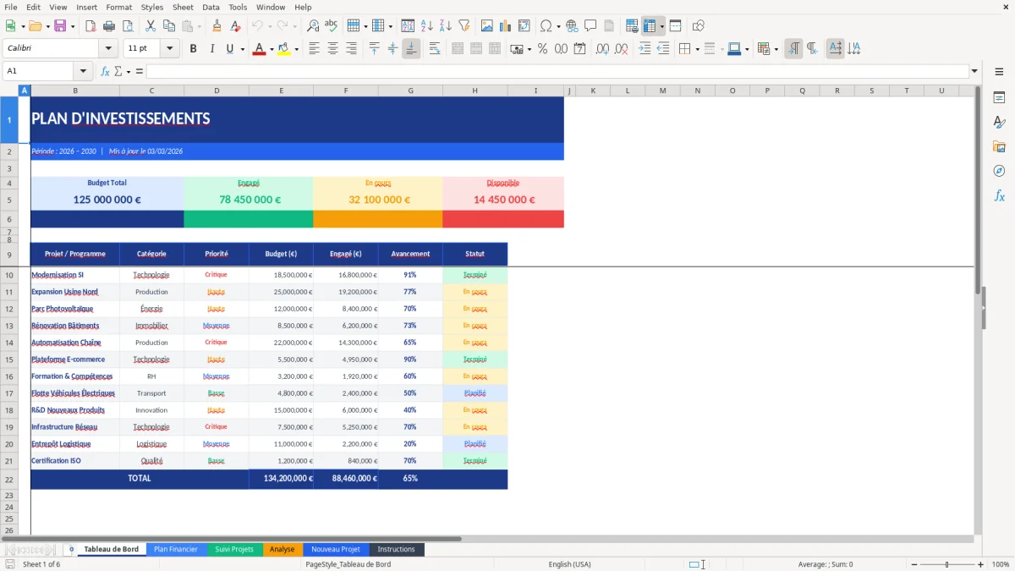Open the Data menu
The image size is (1015, 571).
click(x=210, y=7)
